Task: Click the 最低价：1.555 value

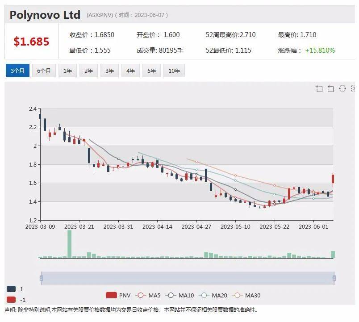Action: tap(90, 50)
